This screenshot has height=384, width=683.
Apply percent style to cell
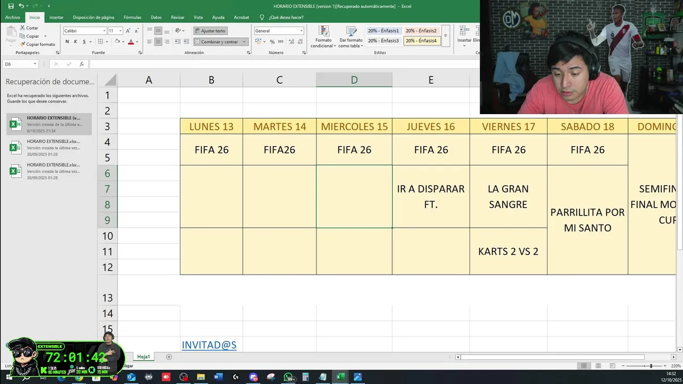coord(272,42)
